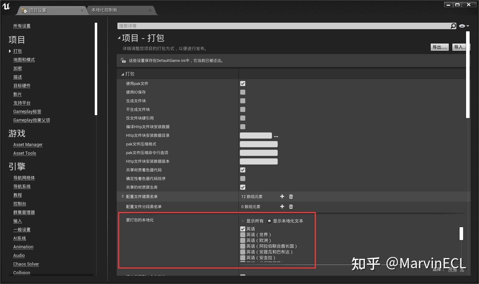The height and width of the screenshot is (284, 479).
Task: Select the 显示所有 radio button
Action: click(x=242, y=221)
